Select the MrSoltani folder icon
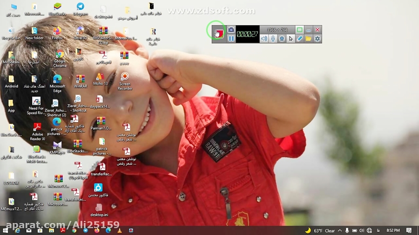 [11, 57]
